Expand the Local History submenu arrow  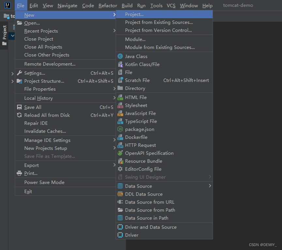click(114, 98)
